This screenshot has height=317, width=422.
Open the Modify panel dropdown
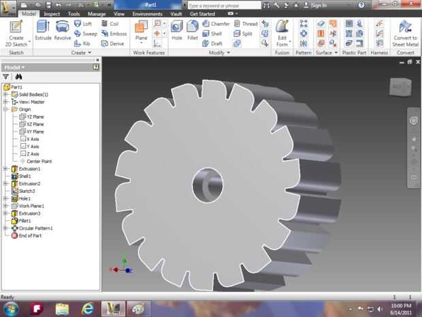[x=219, y=52]
